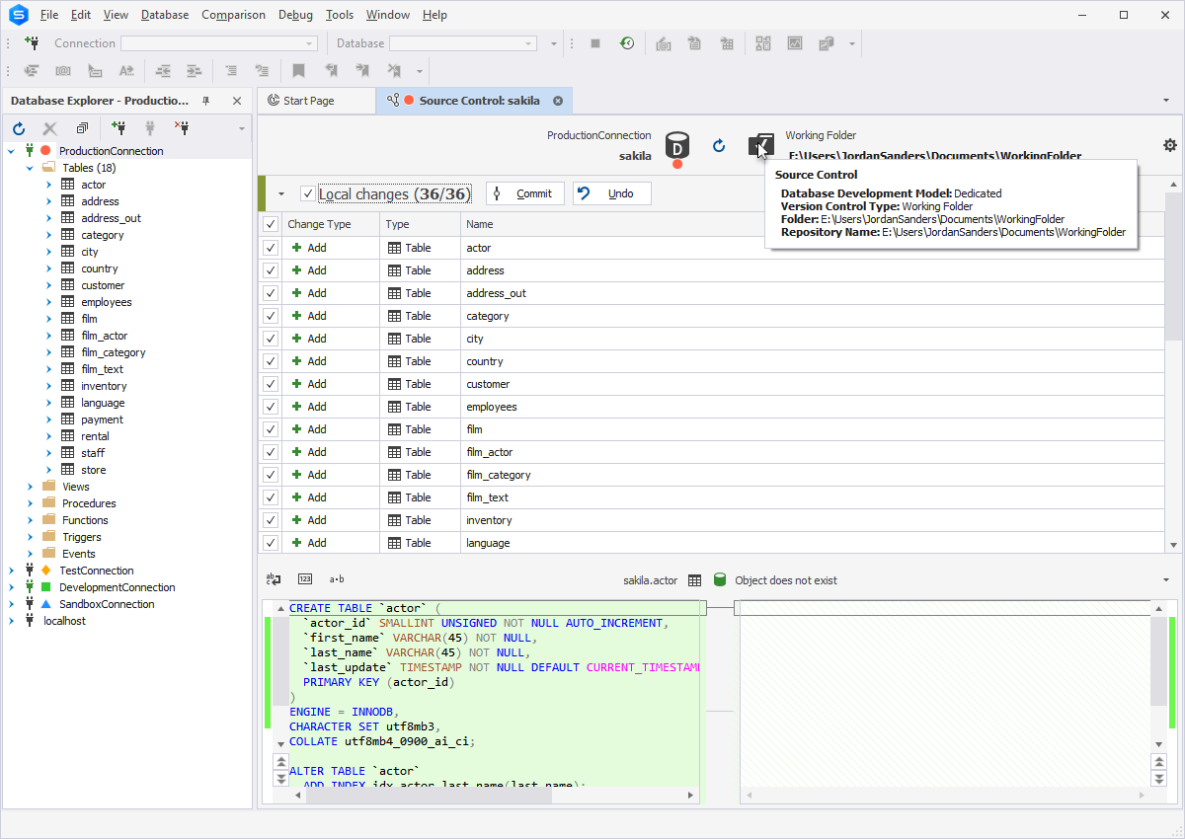Switch to the Start Page tab
1185x839 pixels.
click(x=307, y=101)
